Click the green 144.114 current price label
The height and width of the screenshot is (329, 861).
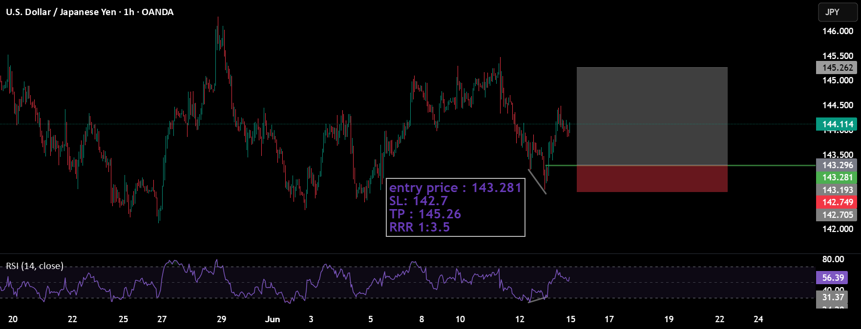(837, 124)
